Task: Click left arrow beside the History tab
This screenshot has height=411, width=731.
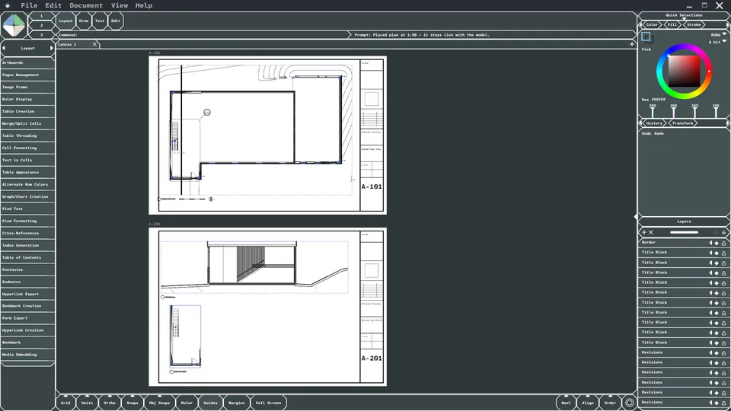Action: coord(641,123)
